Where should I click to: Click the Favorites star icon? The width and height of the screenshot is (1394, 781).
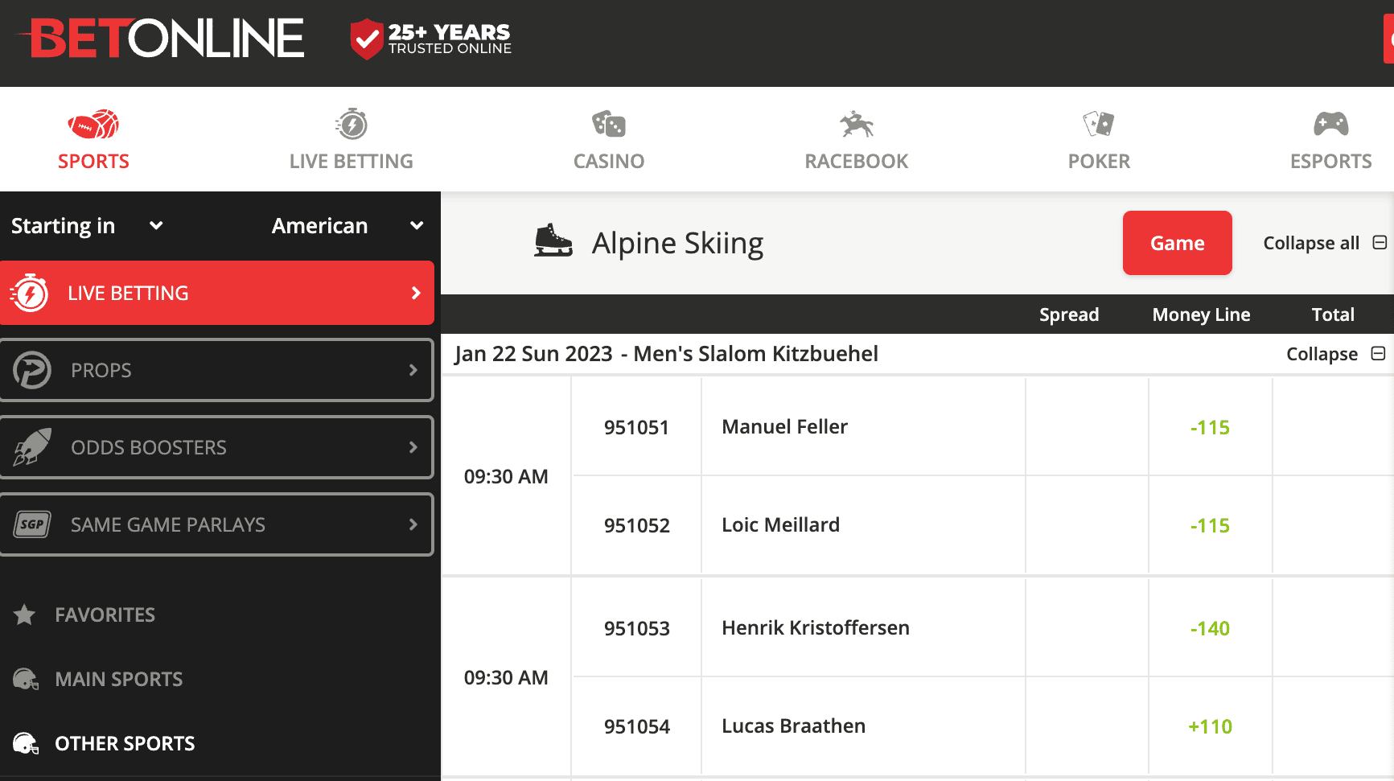25,615
